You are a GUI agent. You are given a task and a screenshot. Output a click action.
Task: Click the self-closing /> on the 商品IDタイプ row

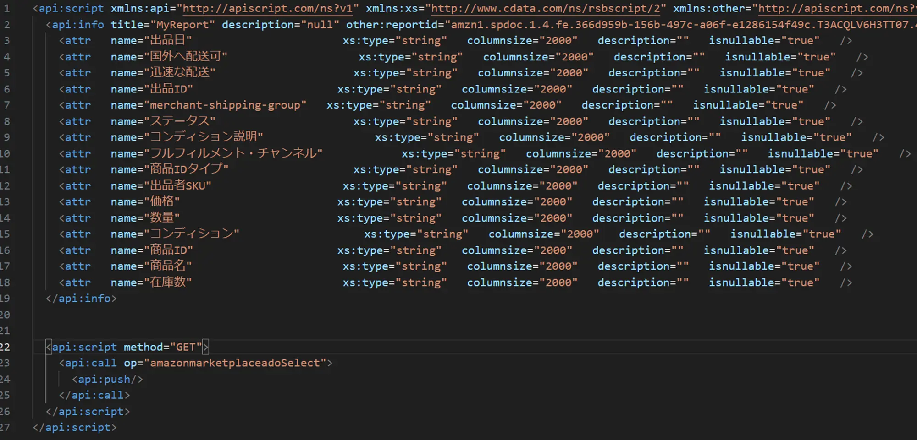857,169
